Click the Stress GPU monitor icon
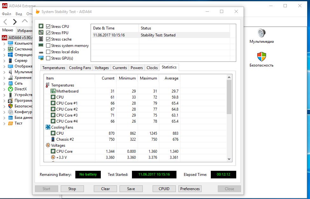310x199 pixels. point(41,58)
